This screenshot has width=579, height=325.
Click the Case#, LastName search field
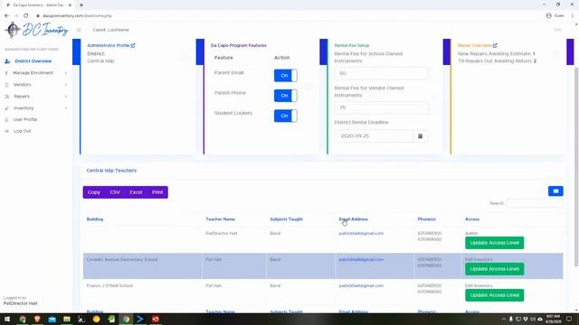coord(110,30)
